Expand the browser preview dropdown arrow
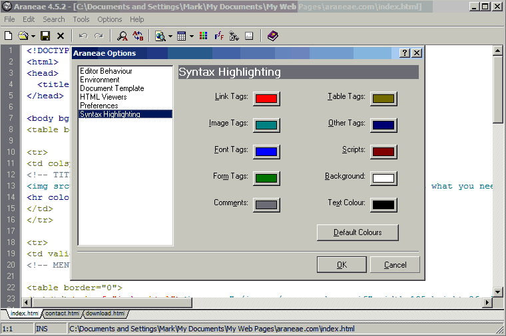 170,36
